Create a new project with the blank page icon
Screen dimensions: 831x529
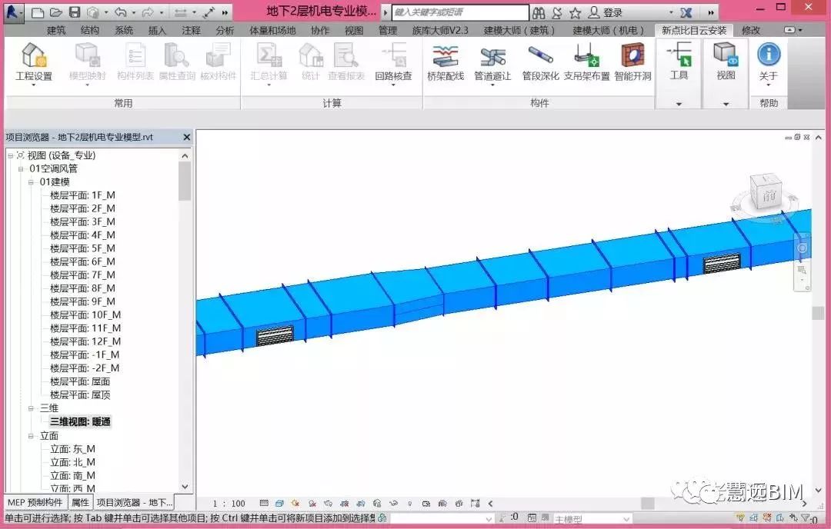click(x=37, y=12)
